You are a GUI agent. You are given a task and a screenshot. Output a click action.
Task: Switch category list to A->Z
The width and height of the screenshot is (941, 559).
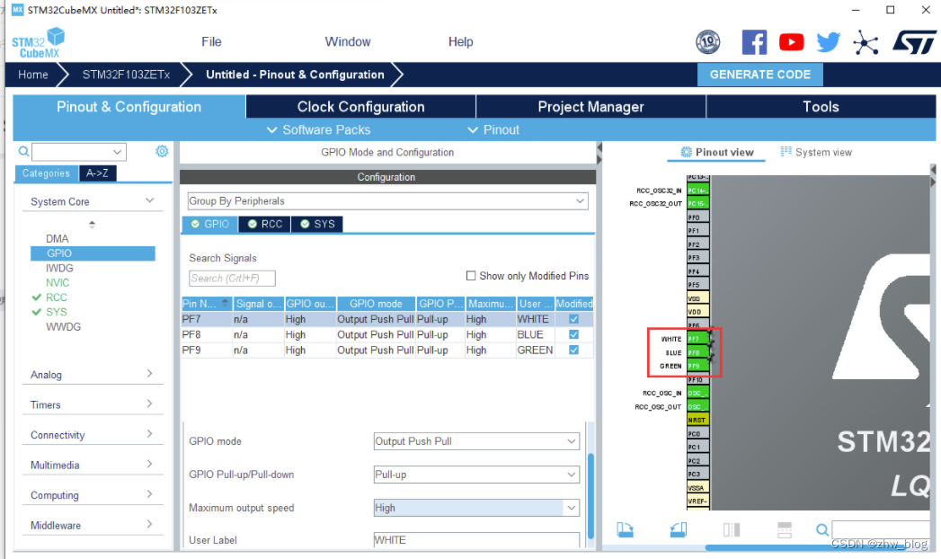tap(97, 173)
